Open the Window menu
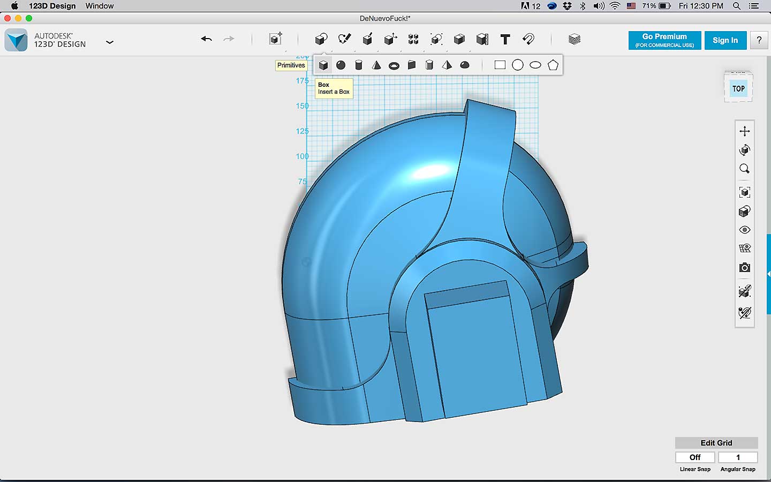Viewport: 771px width, 482px height. click(x=100, y=6)
